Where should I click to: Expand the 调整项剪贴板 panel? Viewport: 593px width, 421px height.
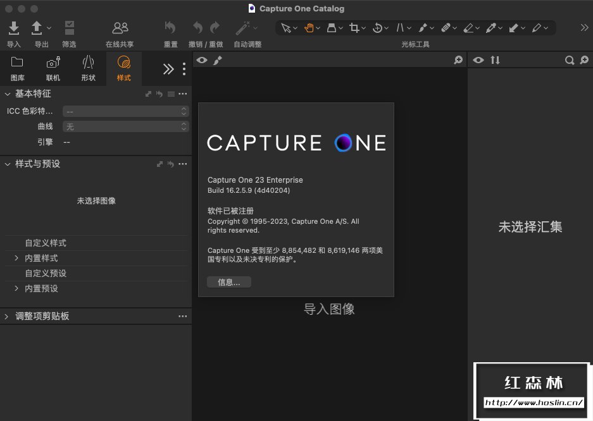pyautogui.click(x=7, y=316)
